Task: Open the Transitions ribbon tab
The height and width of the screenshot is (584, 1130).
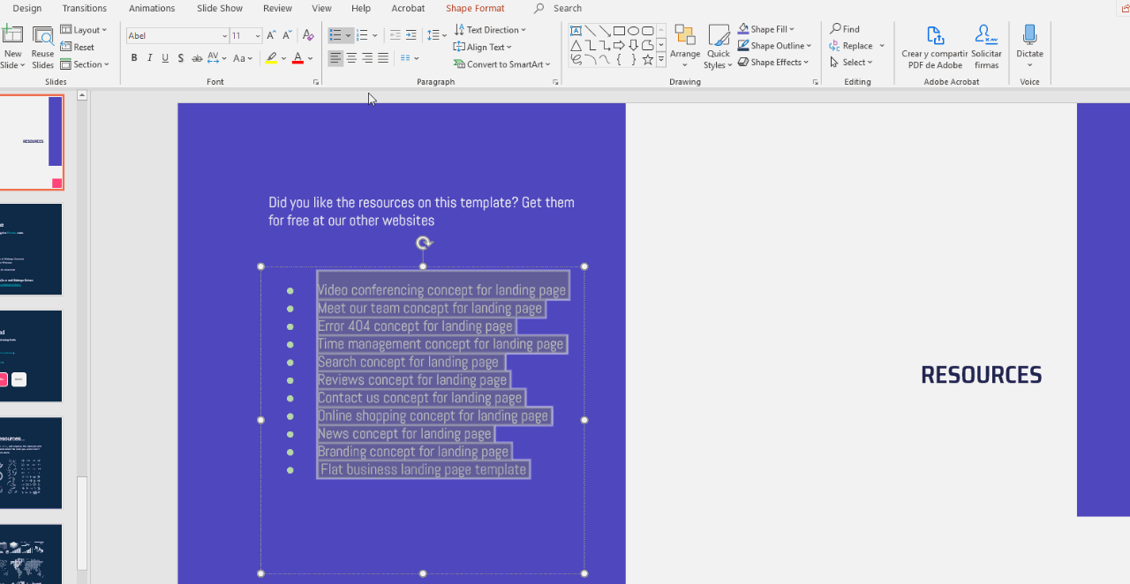Action: point(85,8)
